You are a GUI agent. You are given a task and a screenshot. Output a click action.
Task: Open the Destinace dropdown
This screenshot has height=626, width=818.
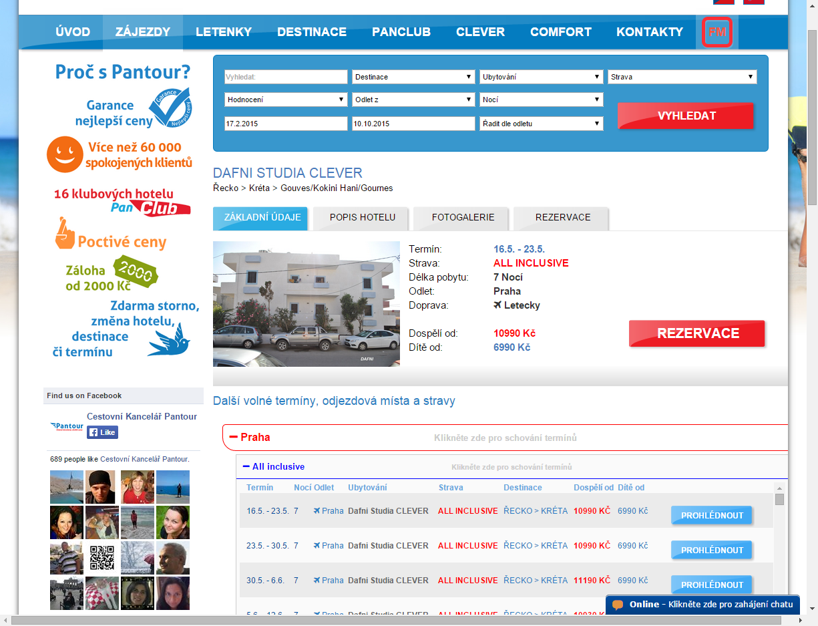click(x=413, y=77)
